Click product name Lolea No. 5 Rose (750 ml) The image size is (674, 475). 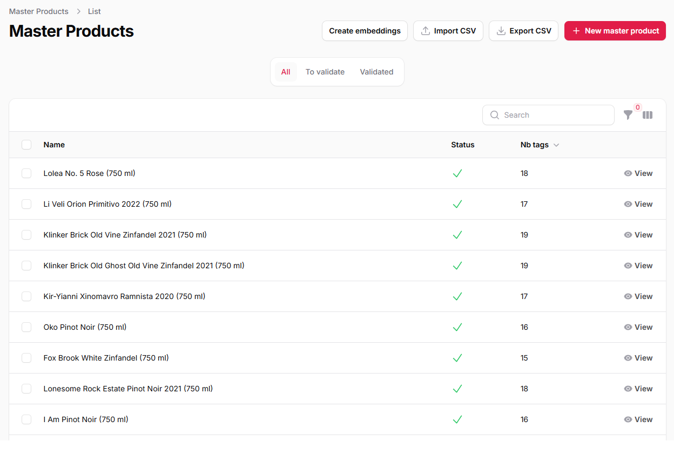click(90, 173)
